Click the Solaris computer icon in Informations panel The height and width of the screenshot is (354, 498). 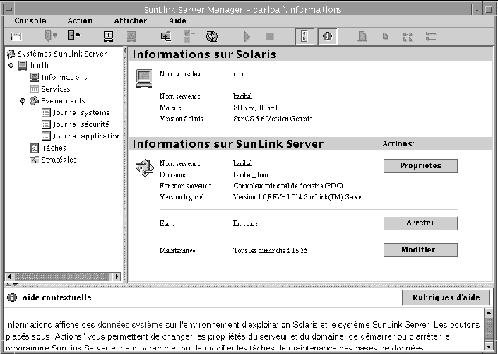click(x=144, y=78)
